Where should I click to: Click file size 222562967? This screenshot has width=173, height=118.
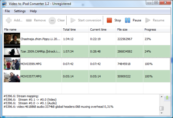pos(125,39)
